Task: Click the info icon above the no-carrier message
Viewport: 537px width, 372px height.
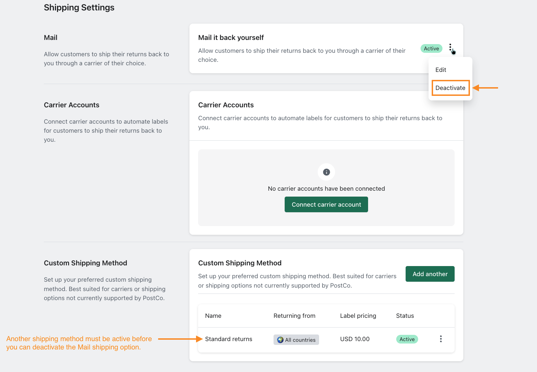Action: (326, 172)
